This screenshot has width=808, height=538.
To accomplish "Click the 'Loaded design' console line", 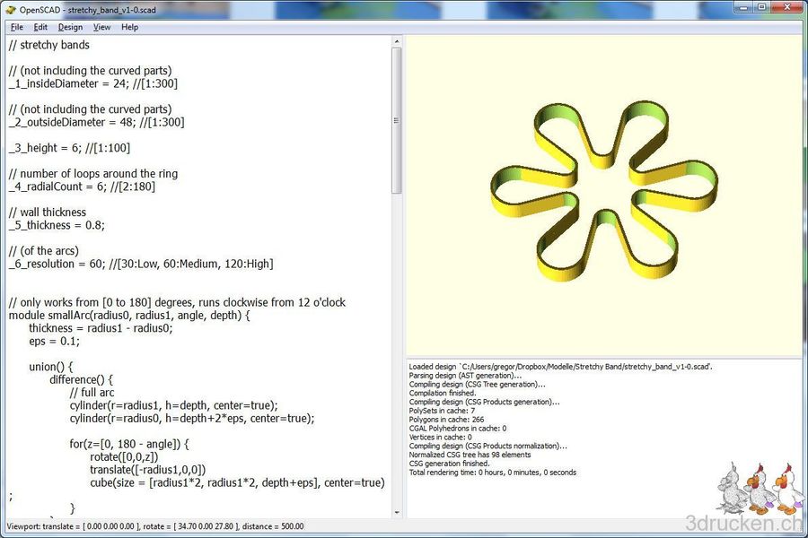I will [560, 367].
